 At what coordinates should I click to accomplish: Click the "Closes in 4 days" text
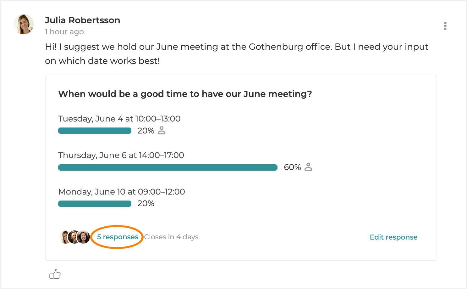coord(171,237)
